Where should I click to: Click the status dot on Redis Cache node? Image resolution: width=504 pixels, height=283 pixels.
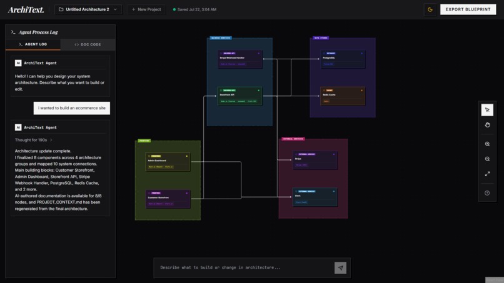coord(361,90)
